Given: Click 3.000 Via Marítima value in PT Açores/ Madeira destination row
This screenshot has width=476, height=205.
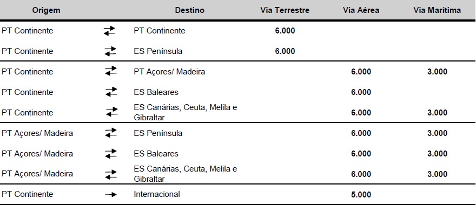Looking at the screenshot, I should (437, 72).
